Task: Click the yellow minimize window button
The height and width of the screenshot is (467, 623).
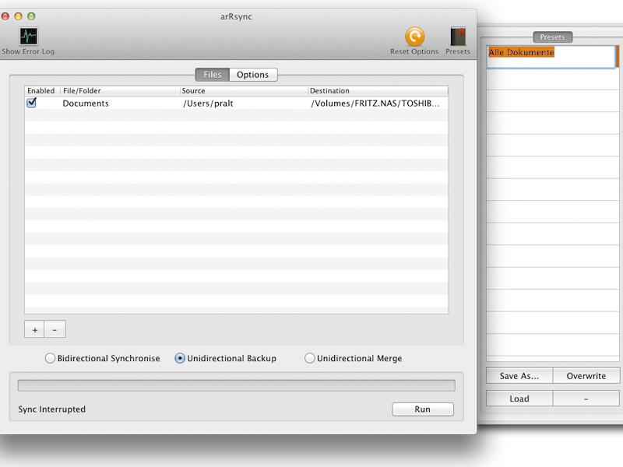Action: (18, 16)
